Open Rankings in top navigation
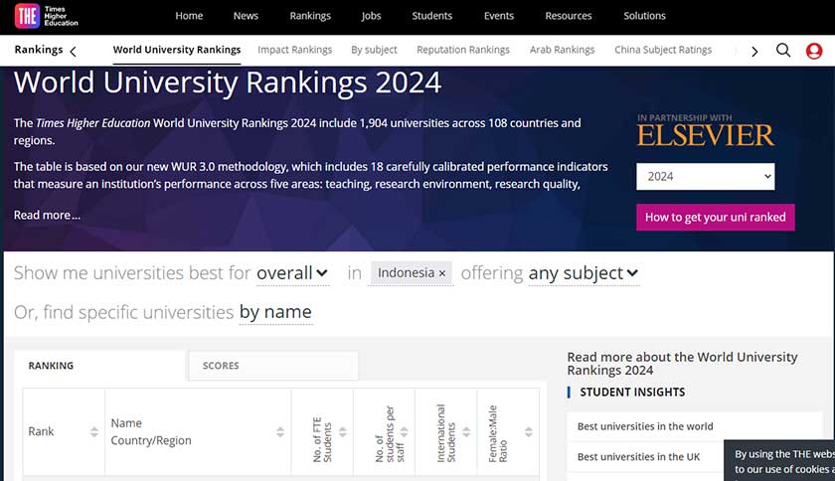Viewport: 835px width, 481px height. [x=310, y=16]
